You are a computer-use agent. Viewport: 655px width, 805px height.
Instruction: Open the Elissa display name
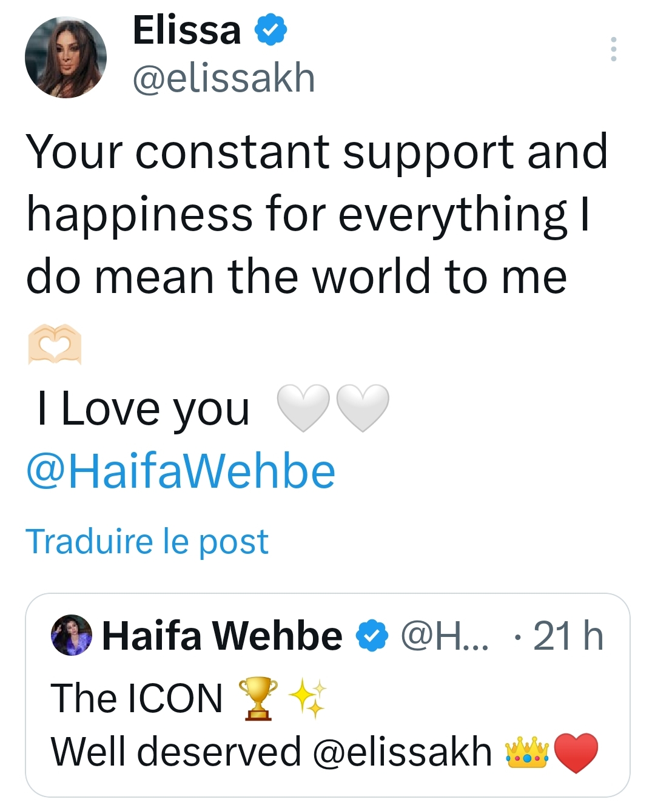(187, 30)
